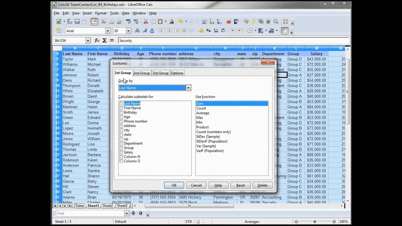The image size is (402, 226).
Task: Click the Copy icon
Action: (x=153, y=22)
